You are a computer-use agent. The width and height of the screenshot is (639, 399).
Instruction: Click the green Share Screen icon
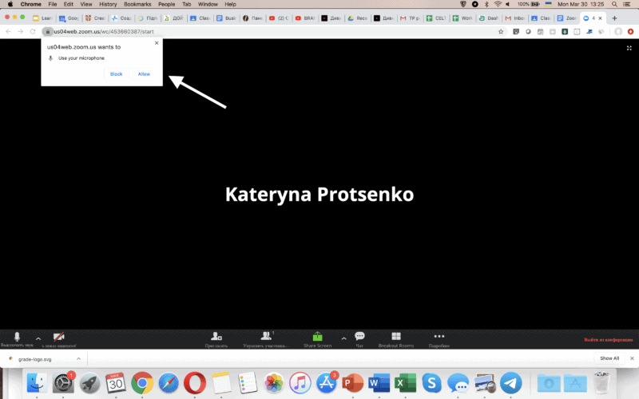pos(317,337)
